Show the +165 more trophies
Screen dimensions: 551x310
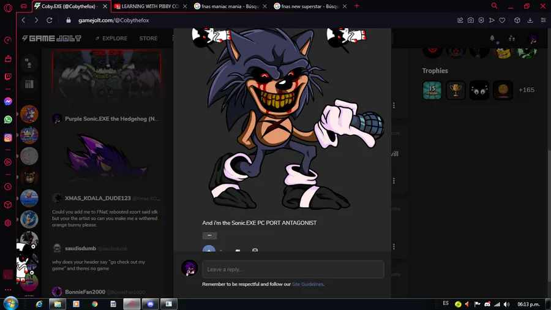coord(527,90)
